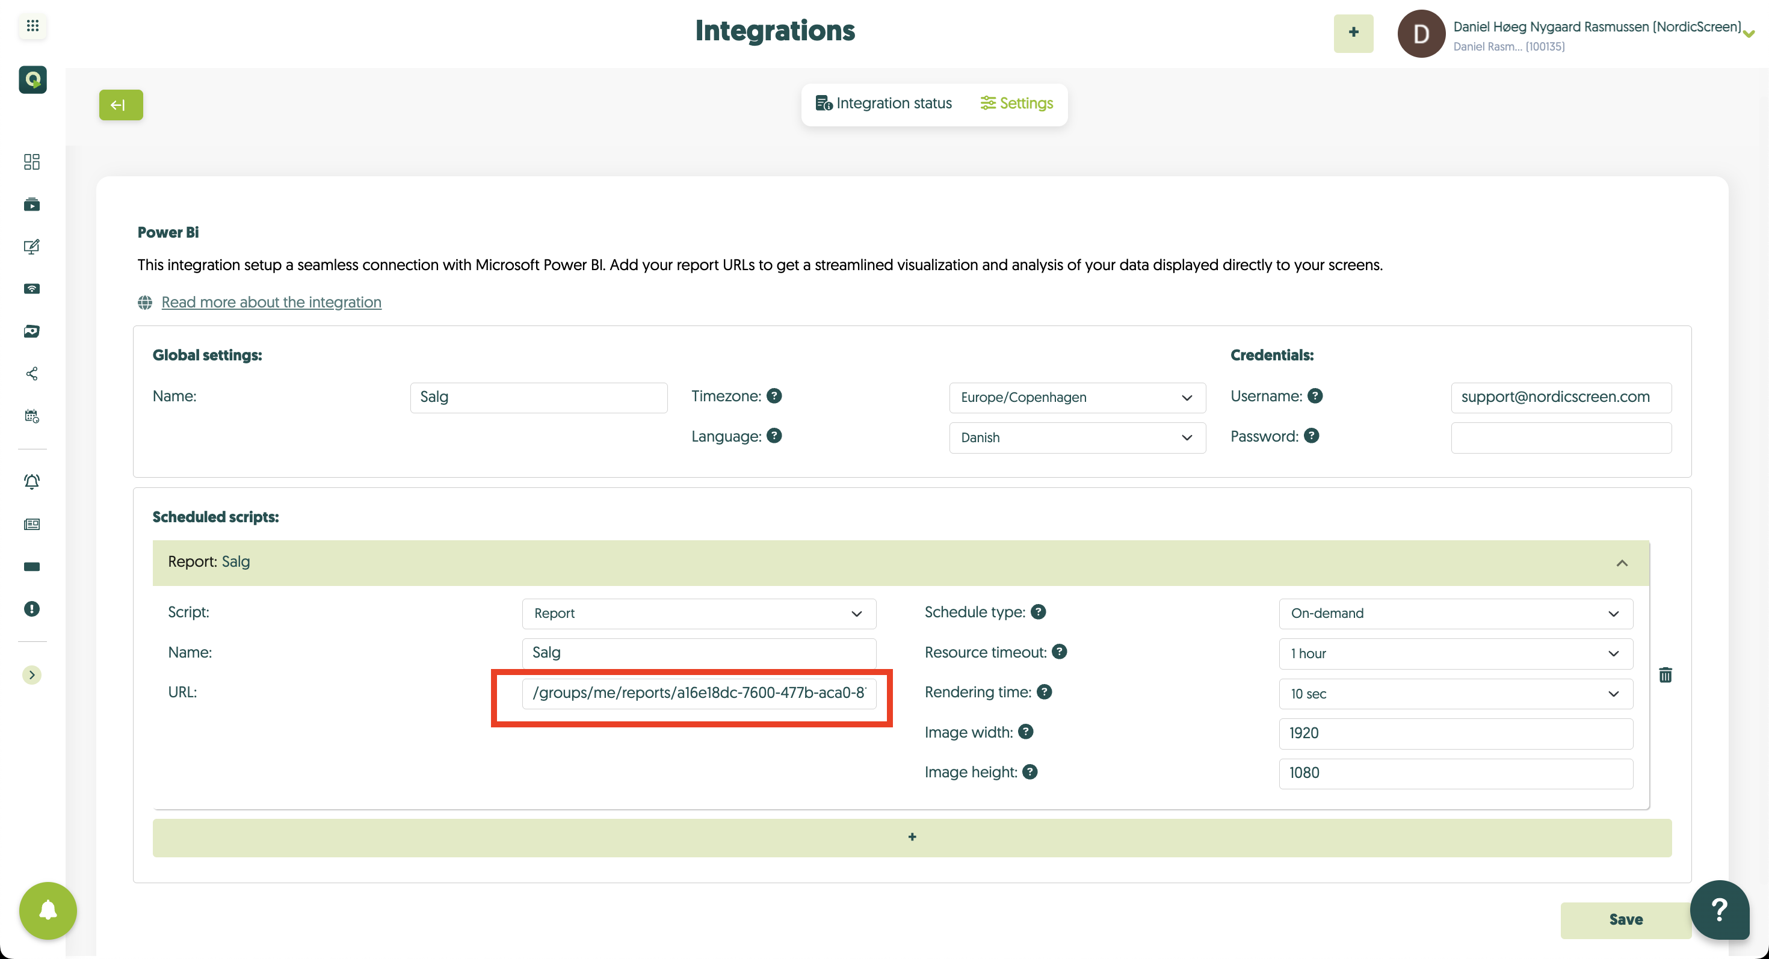Focus the Password field
Viewport: 1769px width, 959px height.
(1561, 437)
